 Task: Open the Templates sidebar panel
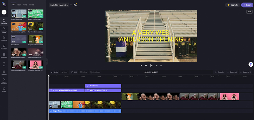click(4, 38)
